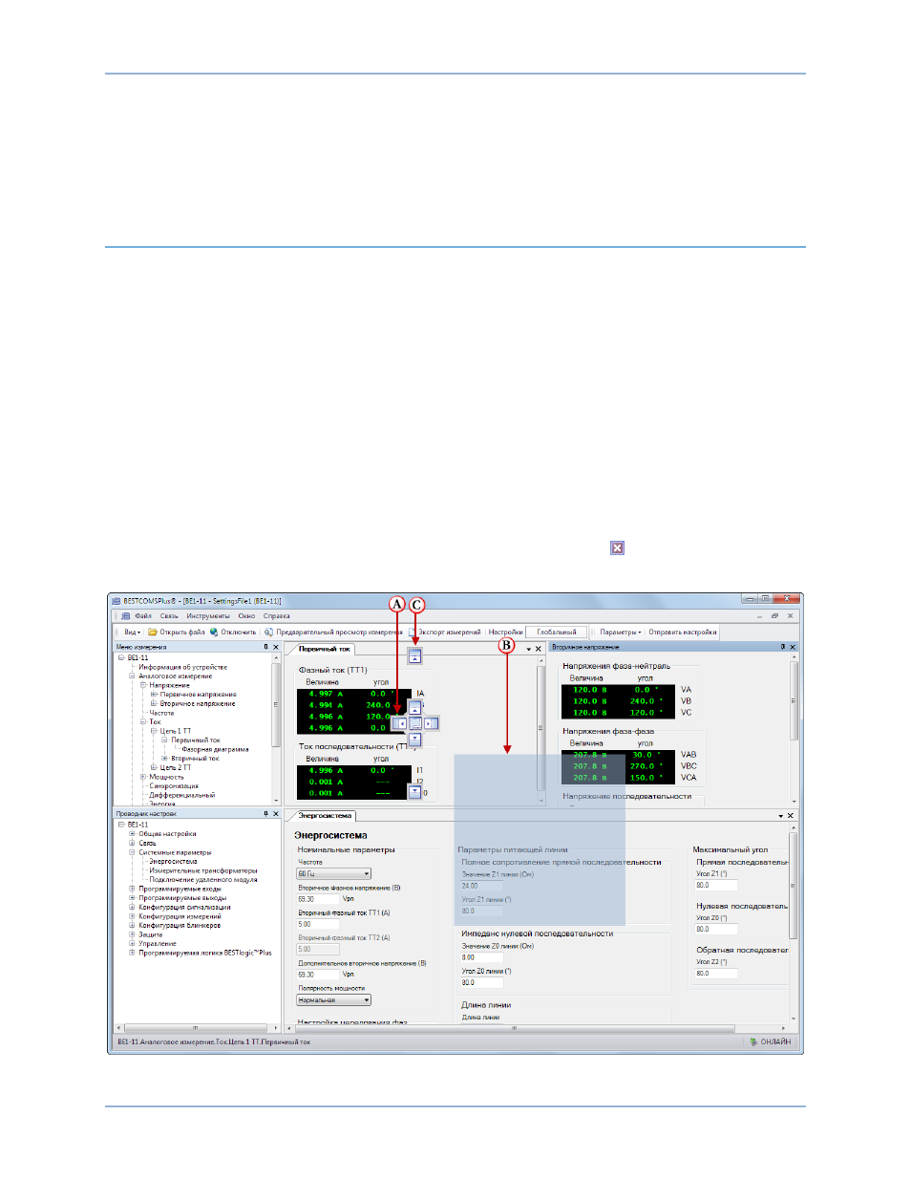Select Фазорная диаграмма in the measurement tree
Viewport: 911px width, 1180px height.
click(215, 749)
